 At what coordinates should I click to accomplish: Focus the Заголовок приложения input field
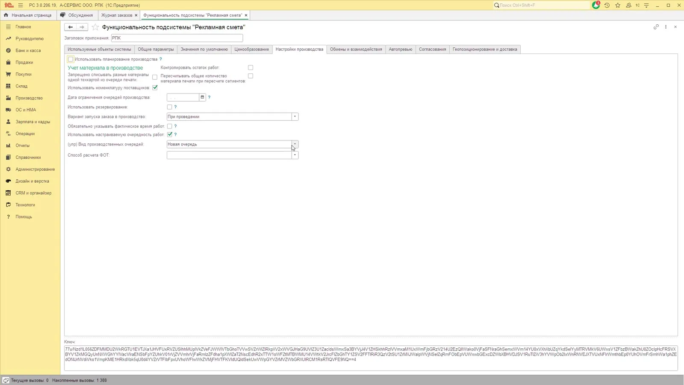[177, 38]
